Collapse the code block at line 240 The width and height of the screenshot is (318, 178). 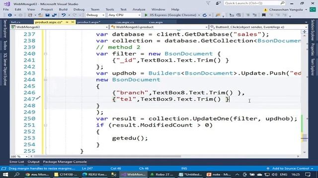pyautogui.click(x=45, y=54)
